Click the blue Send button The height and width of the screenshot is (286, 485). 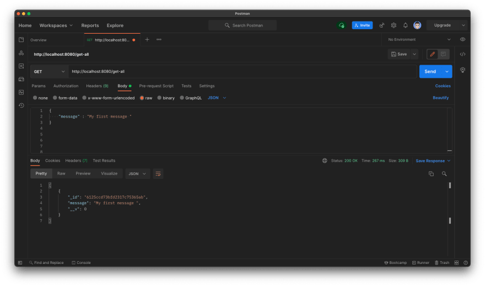[430, 72]
